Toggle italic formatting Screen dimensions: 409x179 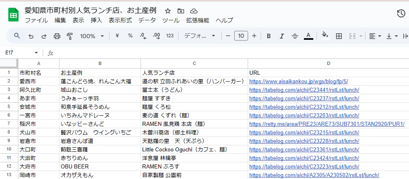(281, 36)
